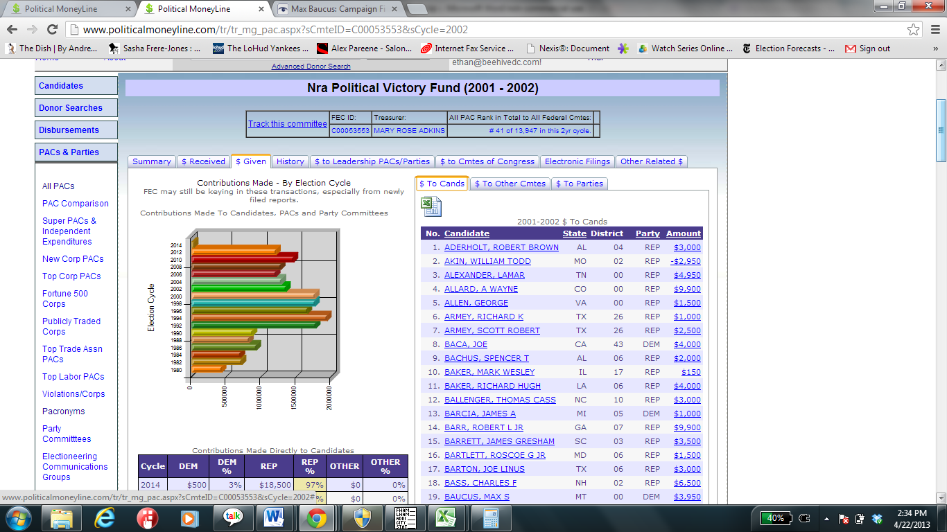The width and height of the screenshot is (947, 532).
Task: Select the $ To Other Cmtes subtab
Action: click(511, 184)
